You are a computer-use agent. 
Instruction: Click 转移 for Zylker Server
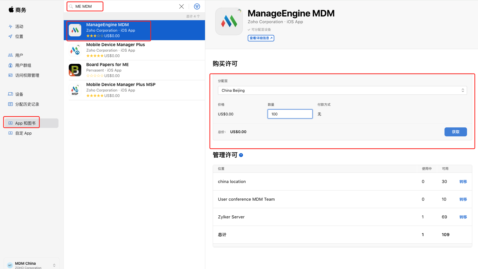tap(463, 217)
